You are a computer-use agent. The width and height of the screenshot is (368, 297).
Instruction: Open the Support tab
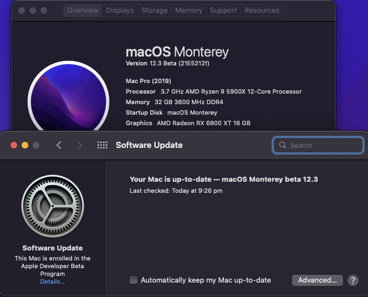coord(223,11)
